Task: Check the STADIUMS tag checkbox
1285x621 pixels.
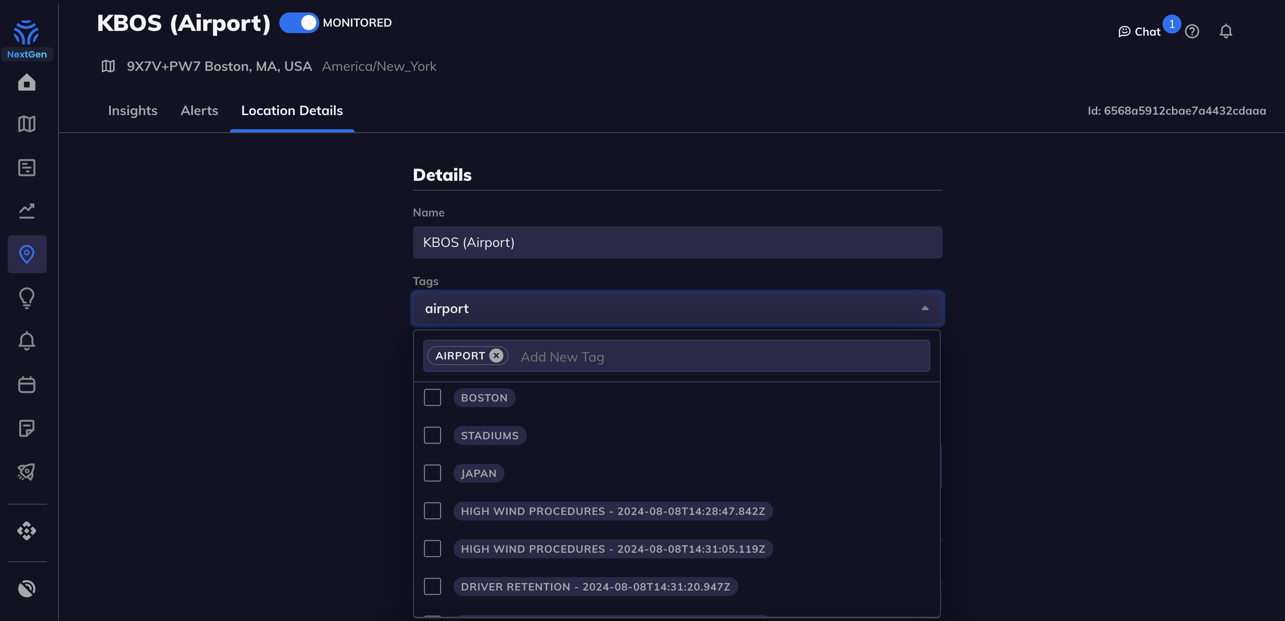Action: click(432, 435)
